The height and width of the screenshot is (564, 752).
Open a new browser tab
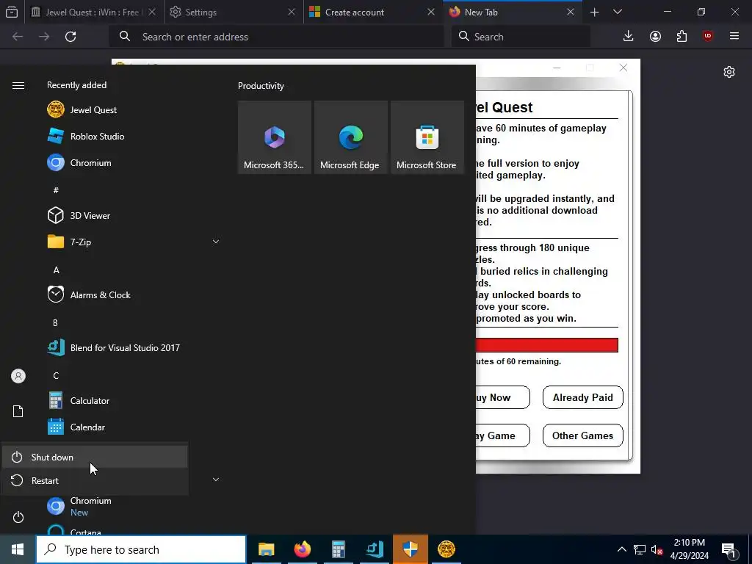(x=594, y=12)
